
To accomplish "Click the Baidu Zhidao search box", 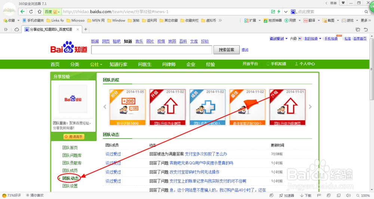I will pos(151,50).
